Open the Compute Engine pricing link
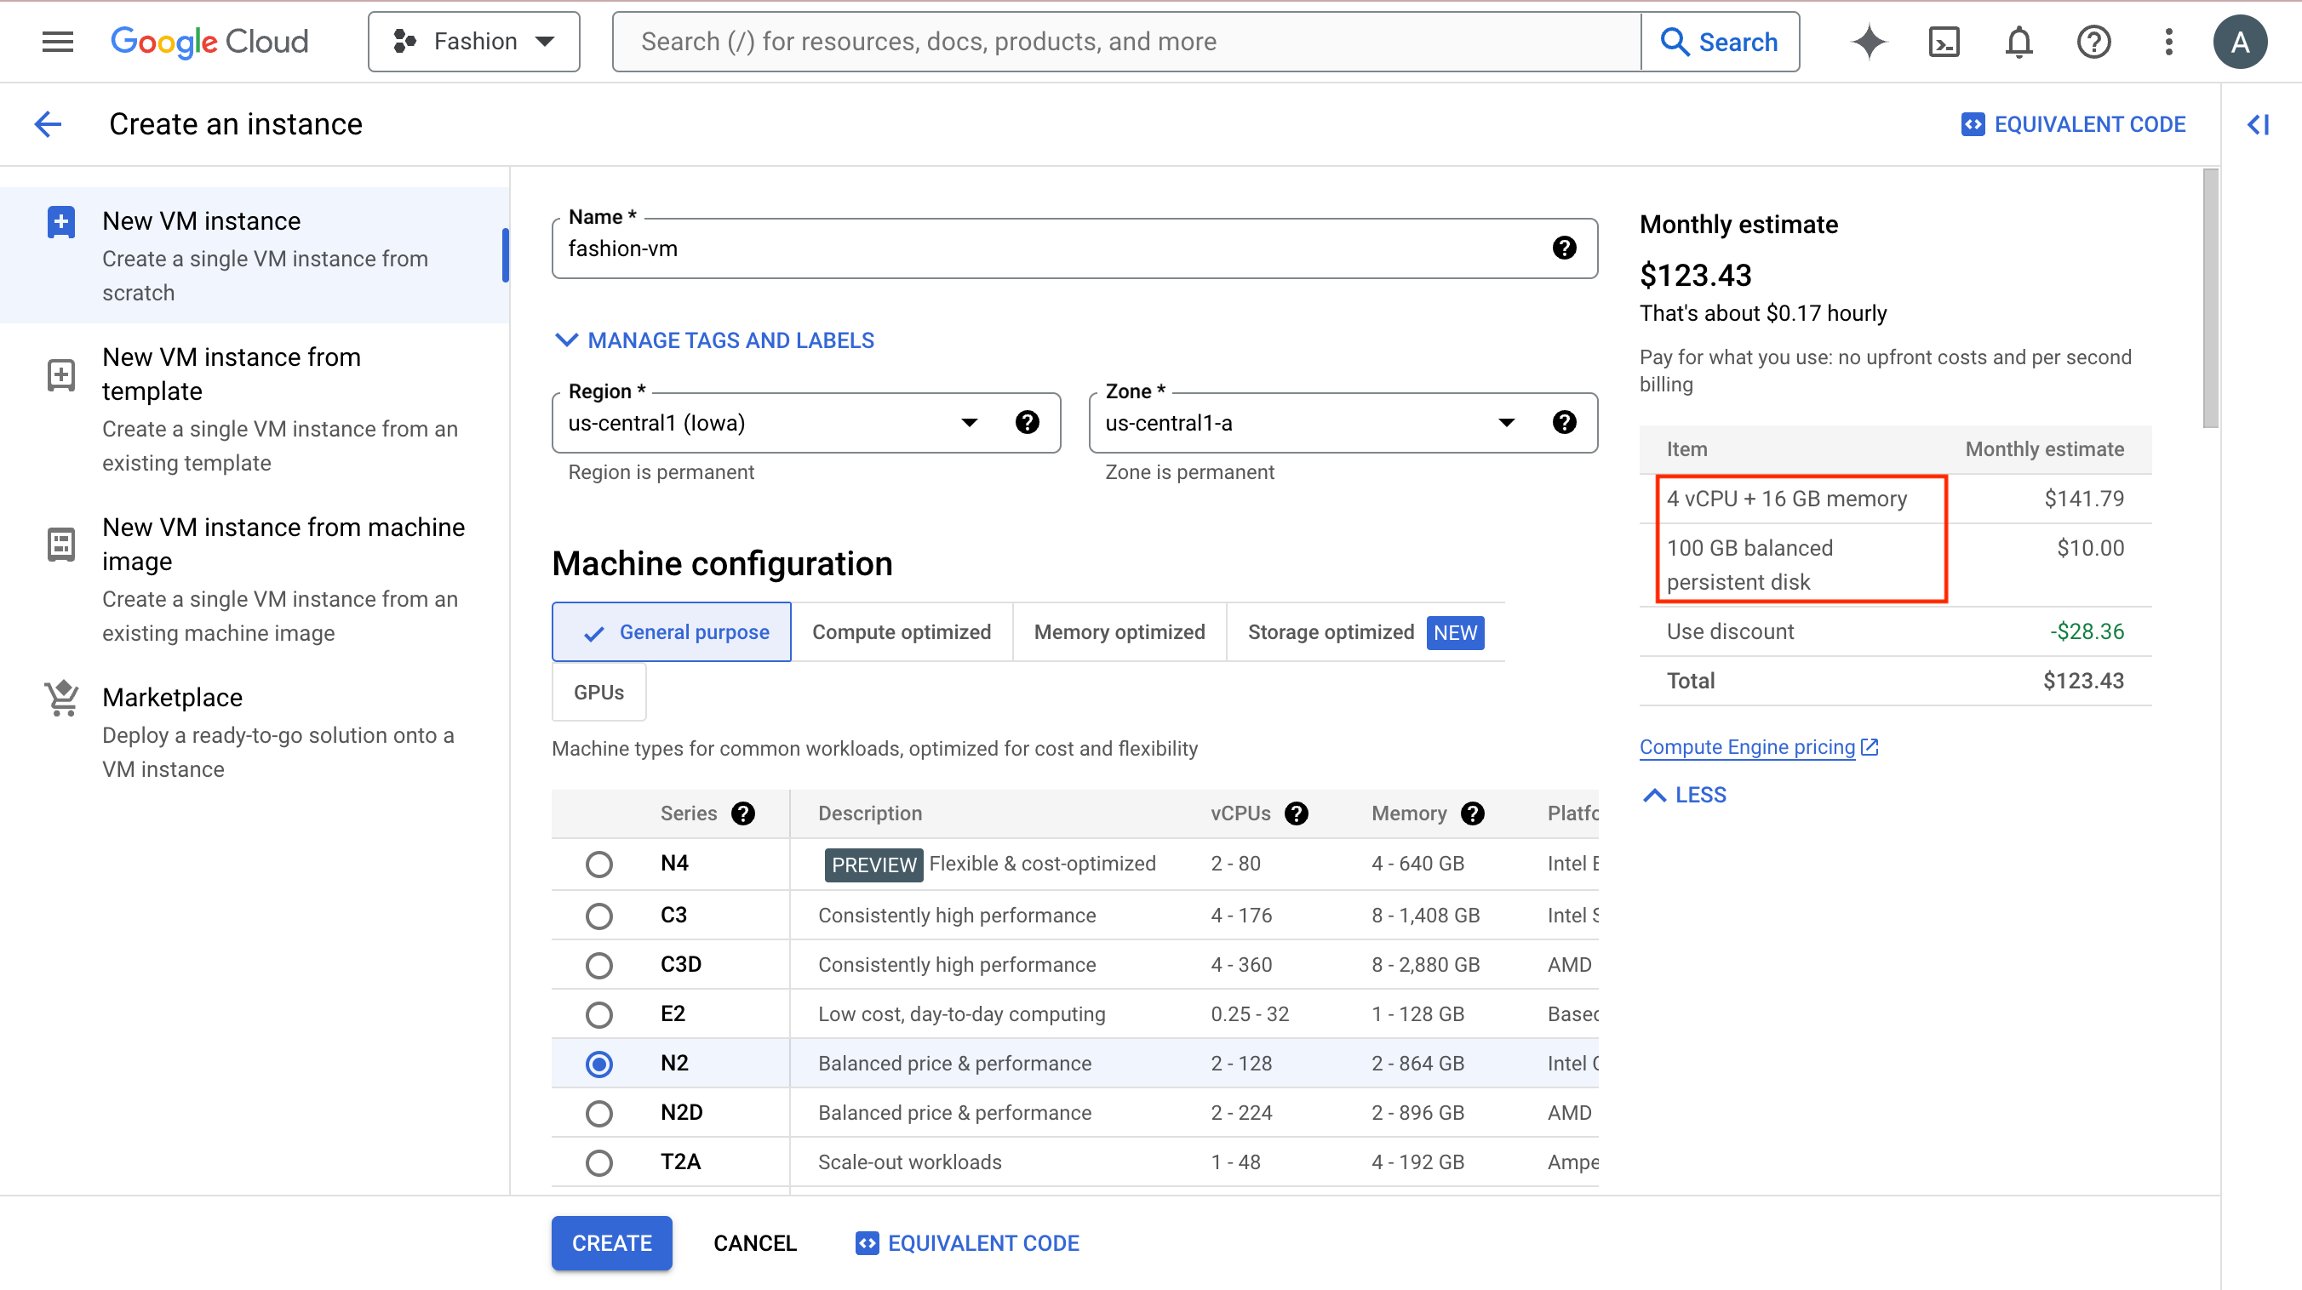Image resolution: width=2302 pixels, height=1290 pixels. pos(1747,747)
